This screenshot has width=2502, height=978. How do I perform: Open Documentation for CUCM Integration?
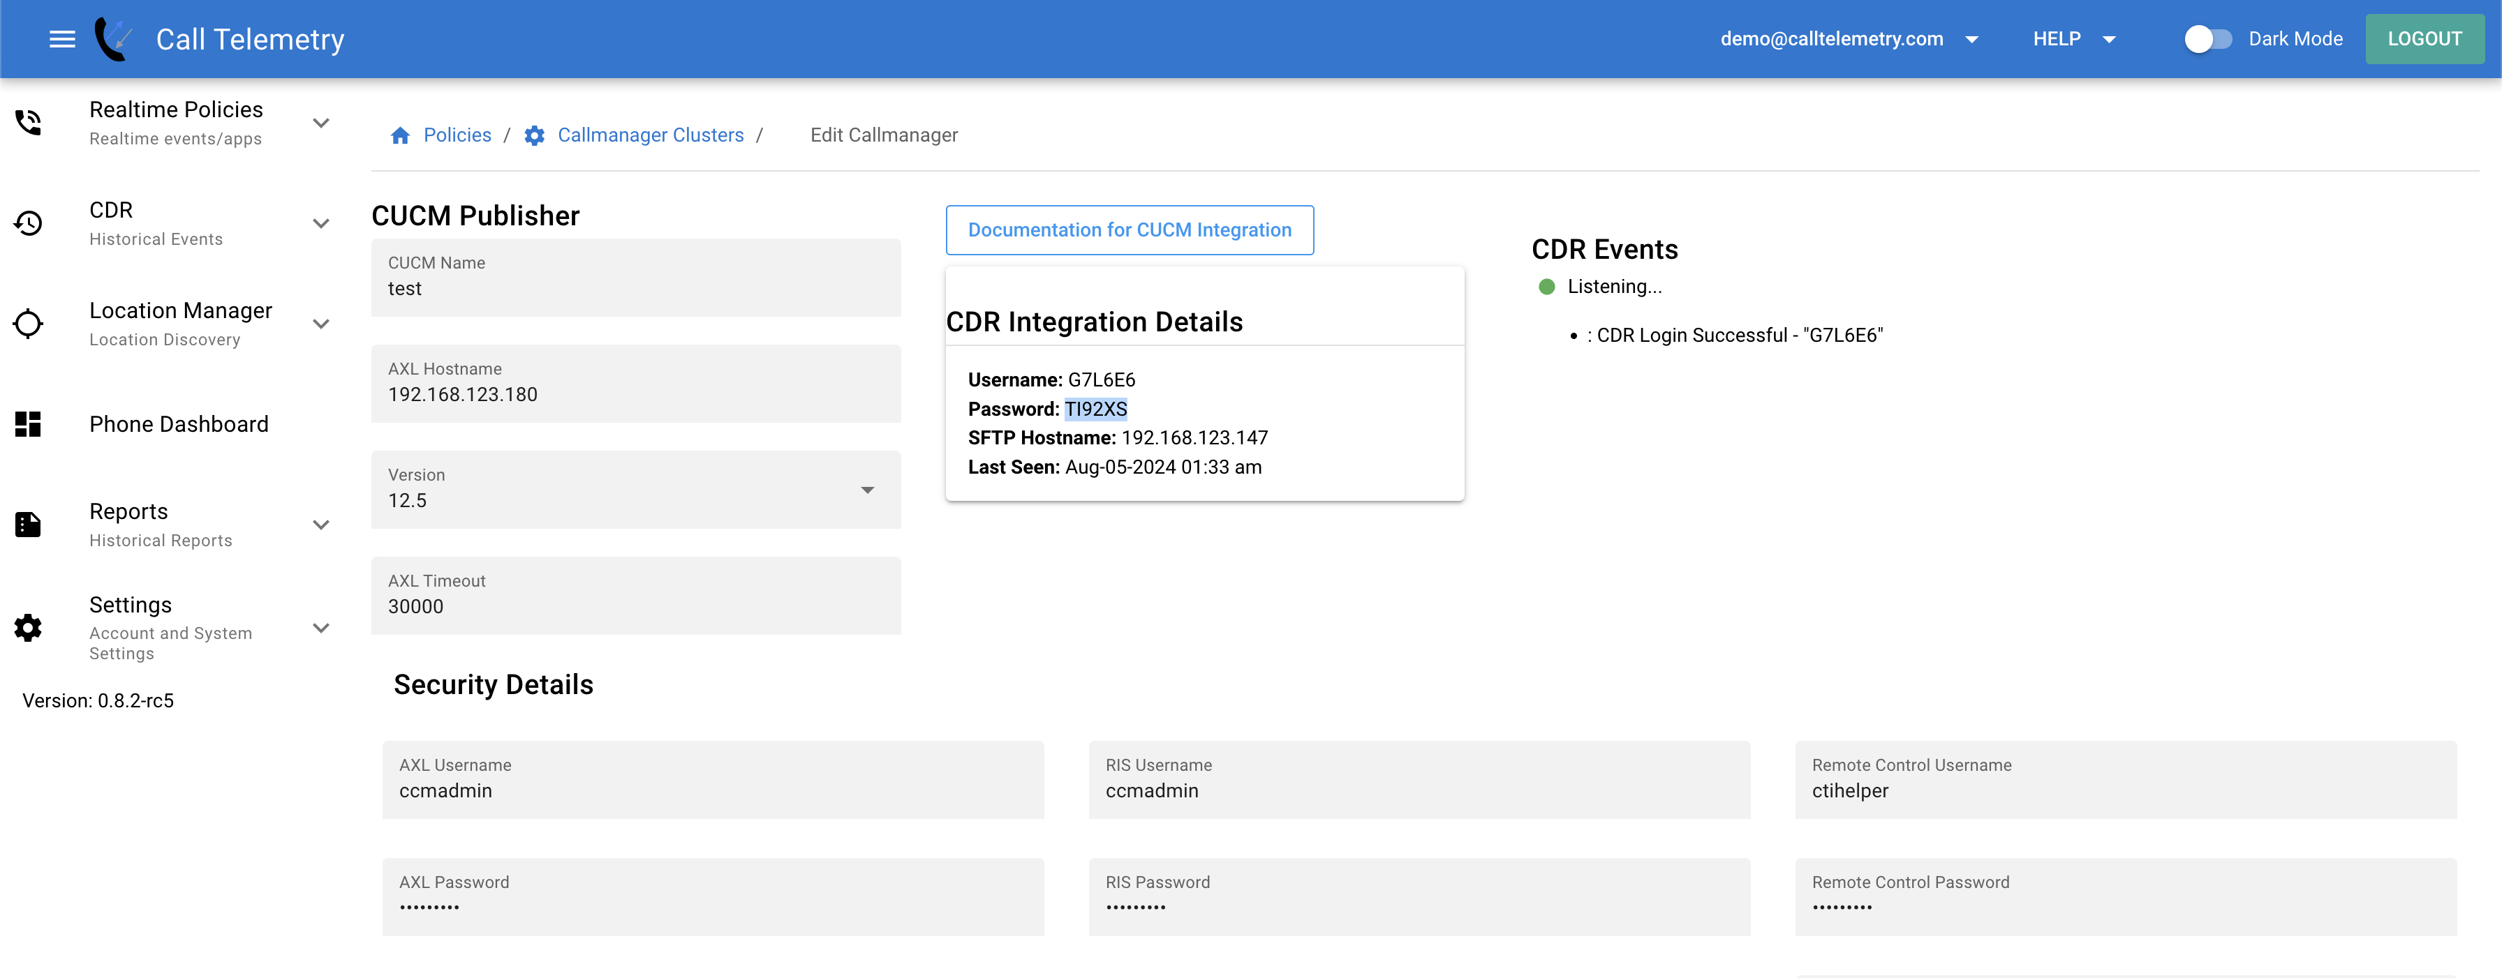1130,230
